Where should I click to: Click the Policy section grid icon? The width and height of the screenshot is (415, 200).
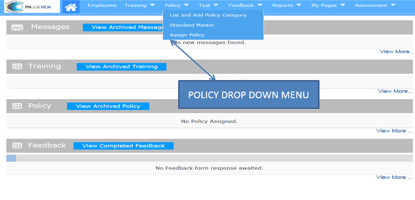(17, 106)
